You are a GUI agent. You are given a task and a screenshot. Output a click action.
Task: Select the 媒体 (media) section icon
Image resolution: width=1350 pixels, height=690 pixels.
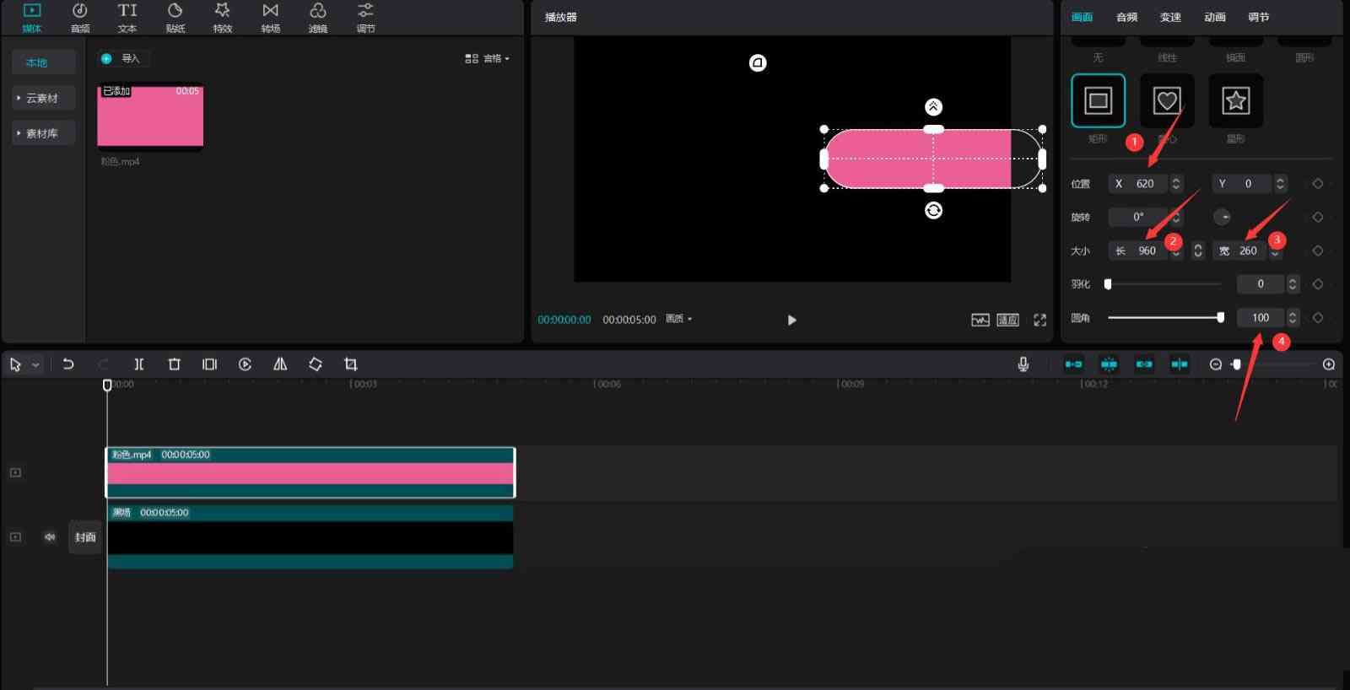(x=32, y=11)
